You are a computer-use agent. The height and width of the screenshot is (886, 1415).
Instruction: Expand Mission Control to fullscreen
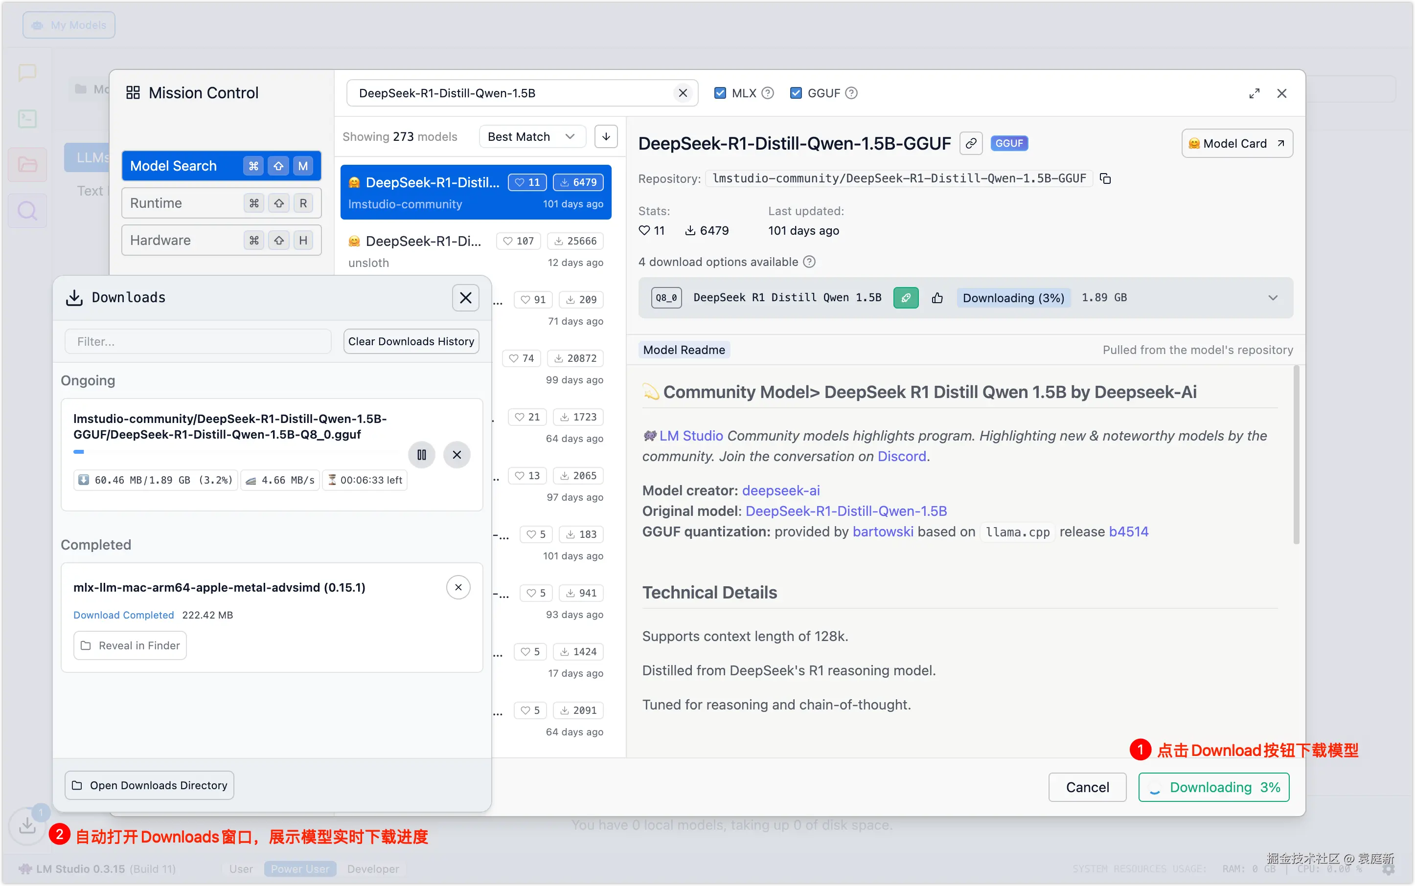pos(1254,94)
